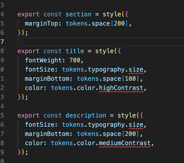Click the closing brace ending the title style

(x=19, y=97)
